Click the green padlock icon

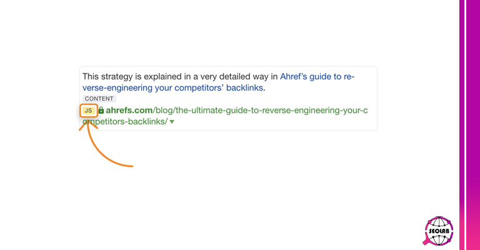(x=101, y=110)
